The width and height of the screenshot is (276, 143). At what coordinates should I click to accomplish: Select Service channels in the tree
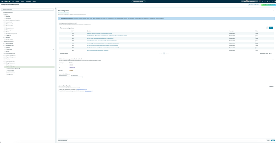coord(10,44)
